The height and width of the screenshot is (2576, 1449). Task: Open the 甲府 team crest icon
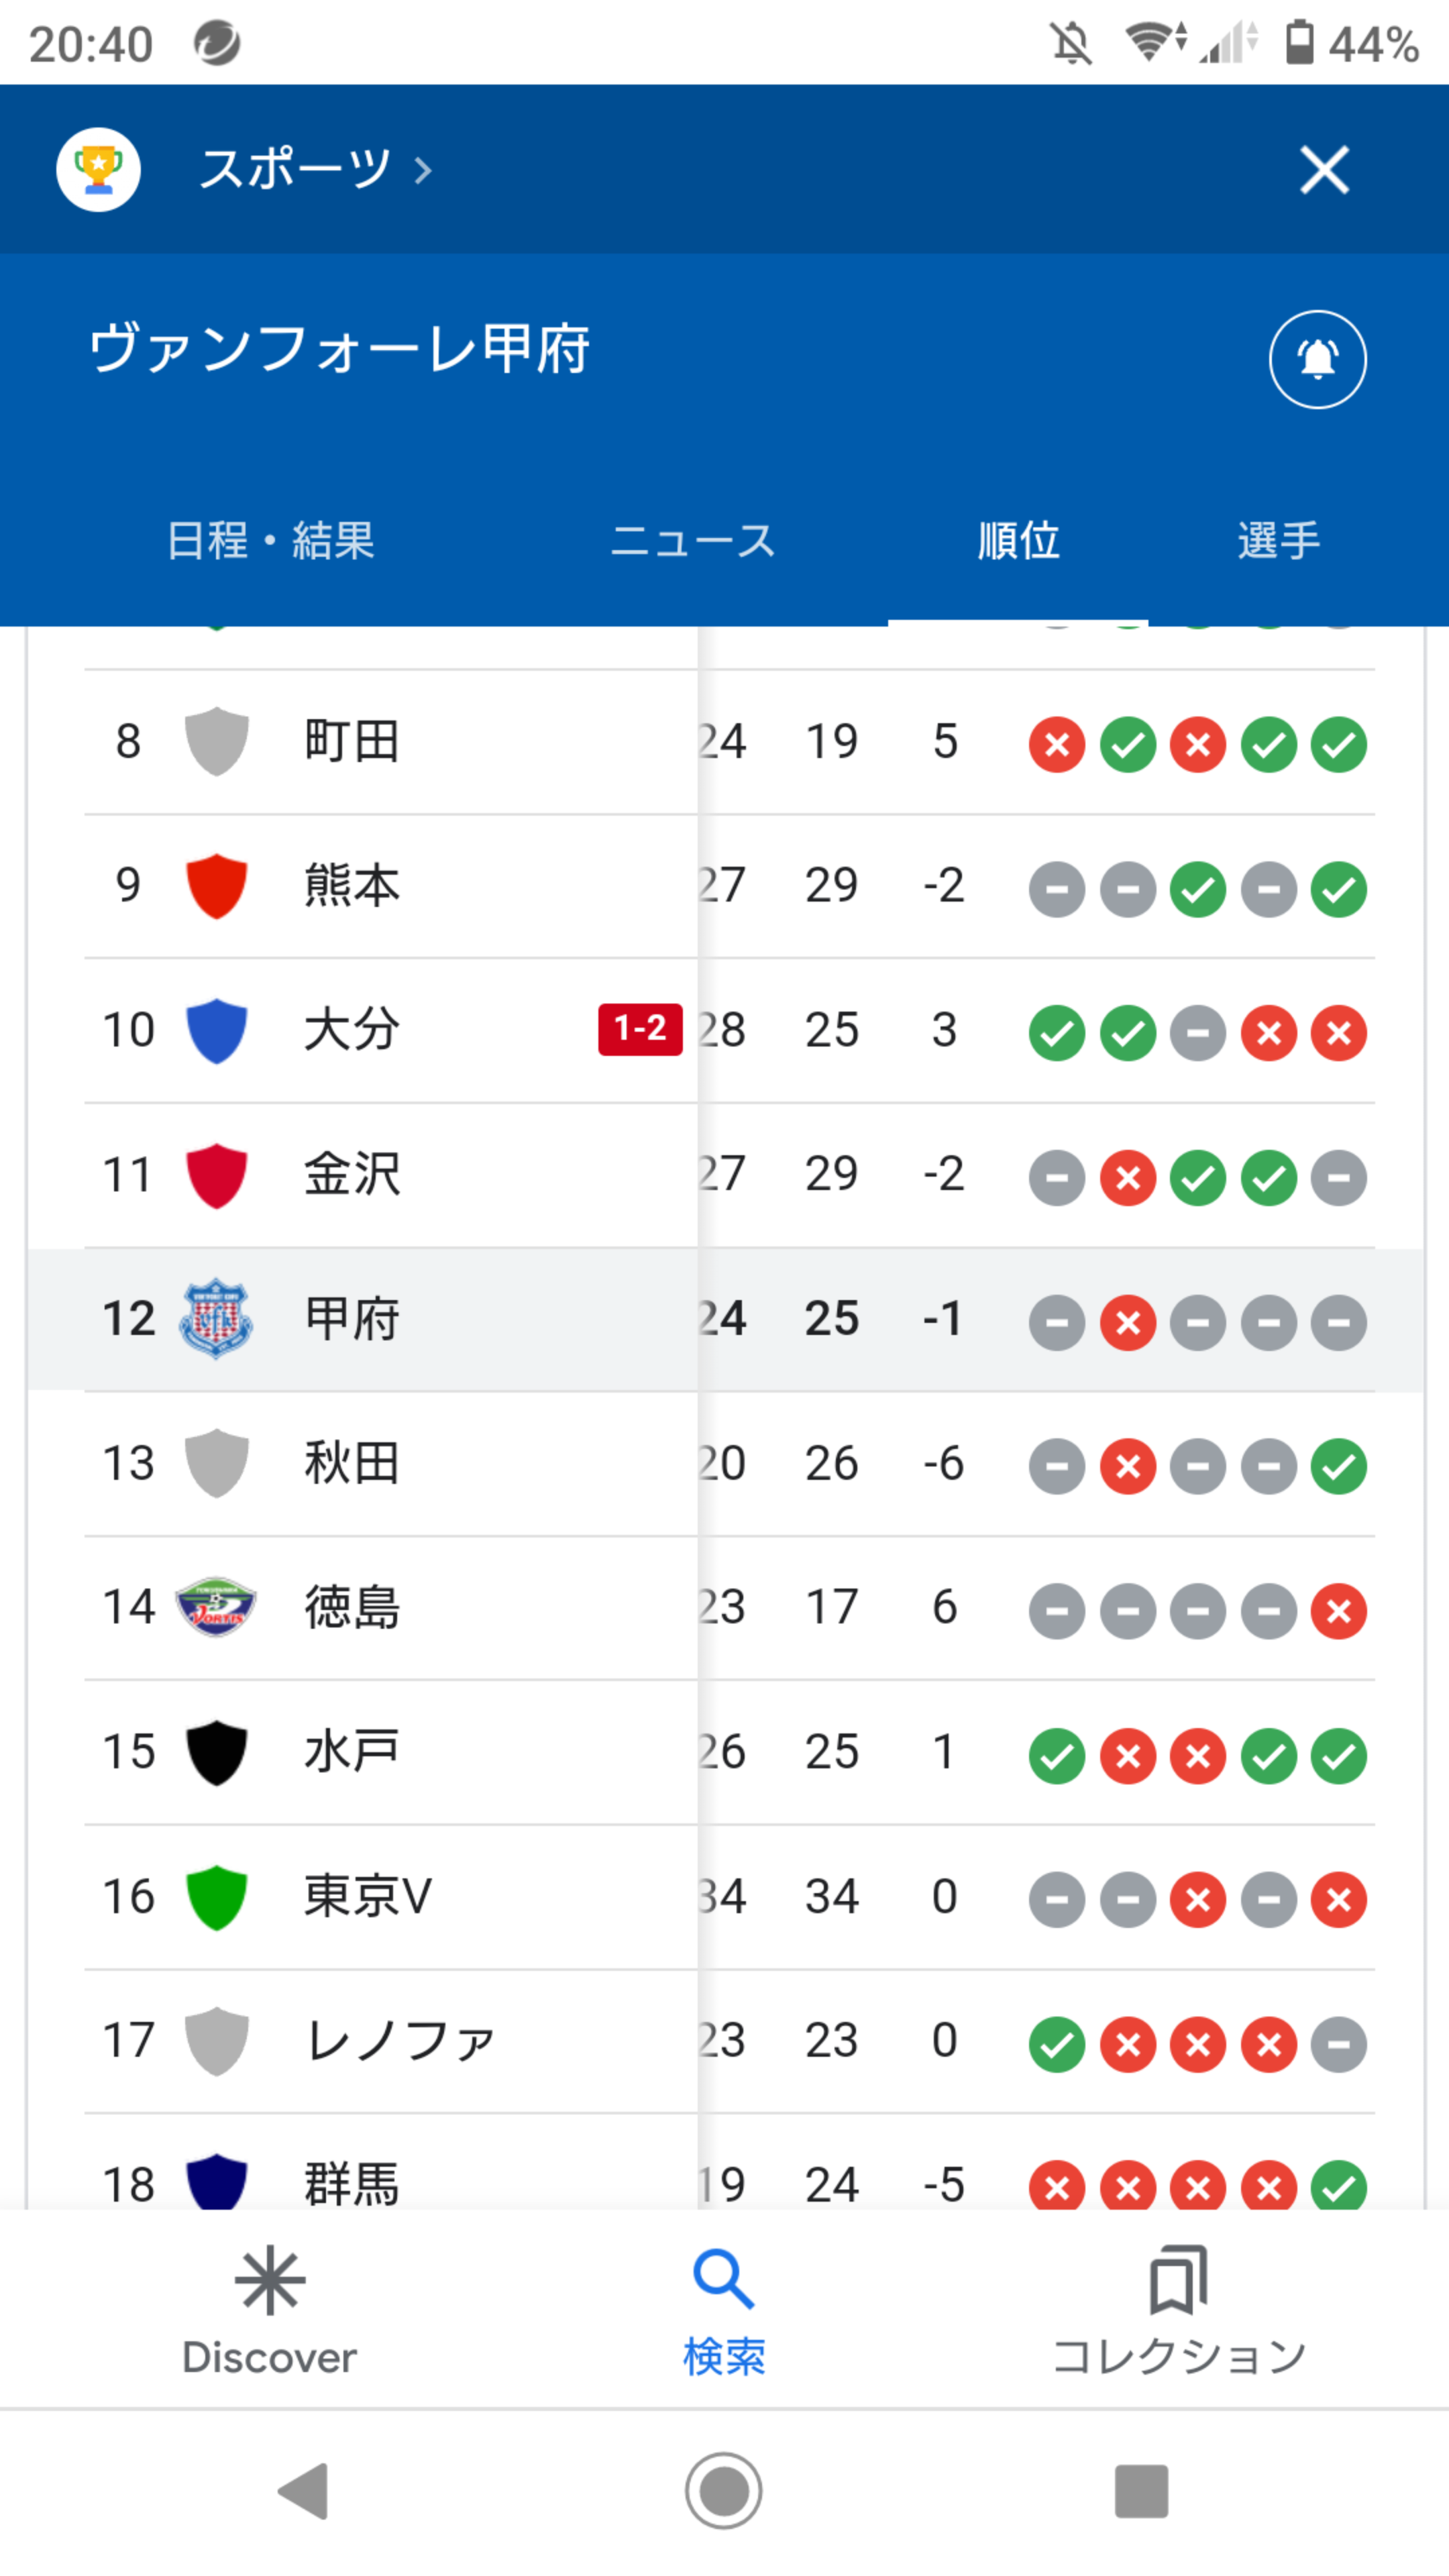coord(216,1318)
